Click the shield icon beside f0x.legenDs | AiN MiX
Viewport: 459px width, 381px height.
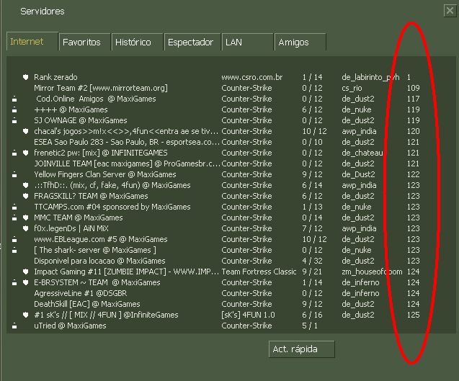[26, 229]
